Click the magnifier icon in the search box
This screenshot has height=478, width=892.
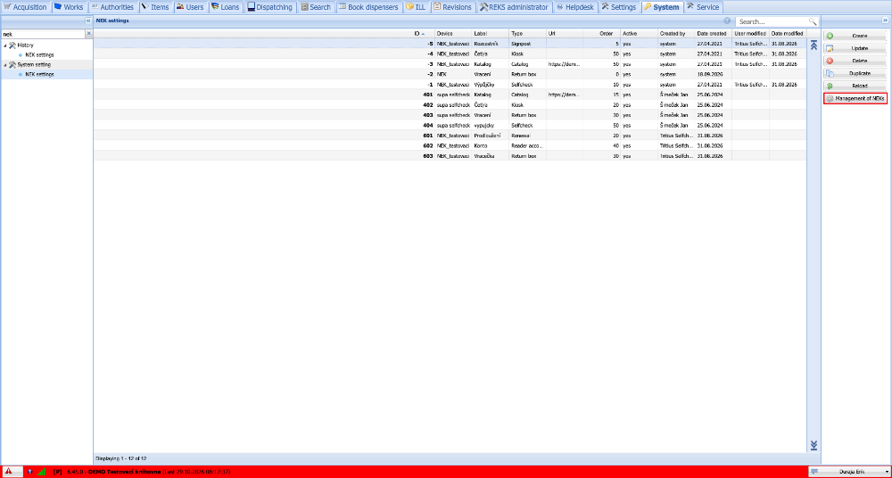point(813,21)
